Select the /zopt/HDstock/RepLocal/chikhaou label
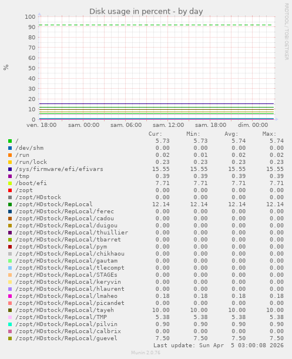 [x=70, y=254]
